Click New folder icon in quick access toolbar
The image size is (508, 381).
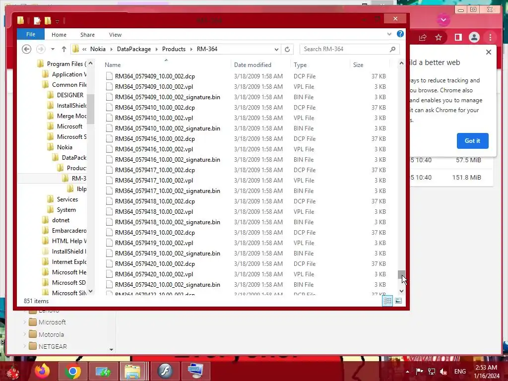[48, 21]
